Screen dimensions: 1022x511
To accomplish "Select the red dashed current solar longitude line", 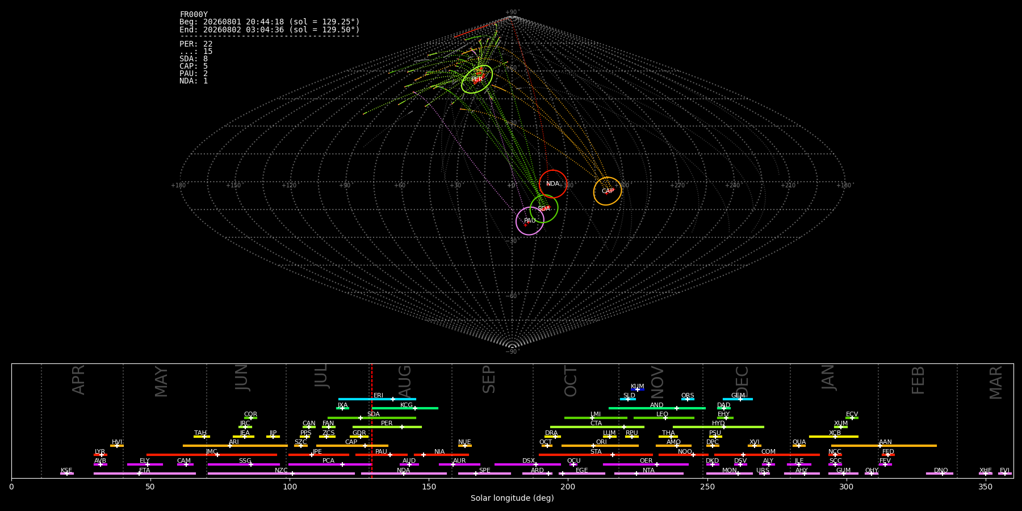I will pos(371,421).
